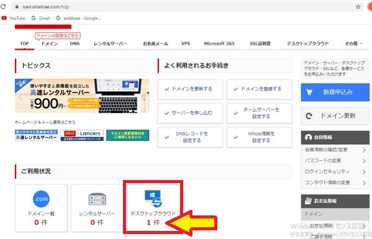
Task: Switch to the レンタルサーバー tab
Action: click(x=111, y=43)
